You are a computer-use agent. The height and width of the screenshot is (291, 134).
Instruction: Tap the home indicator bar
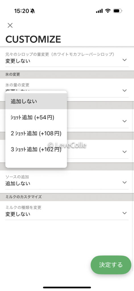pyautogui.click(x=67, y=288)
